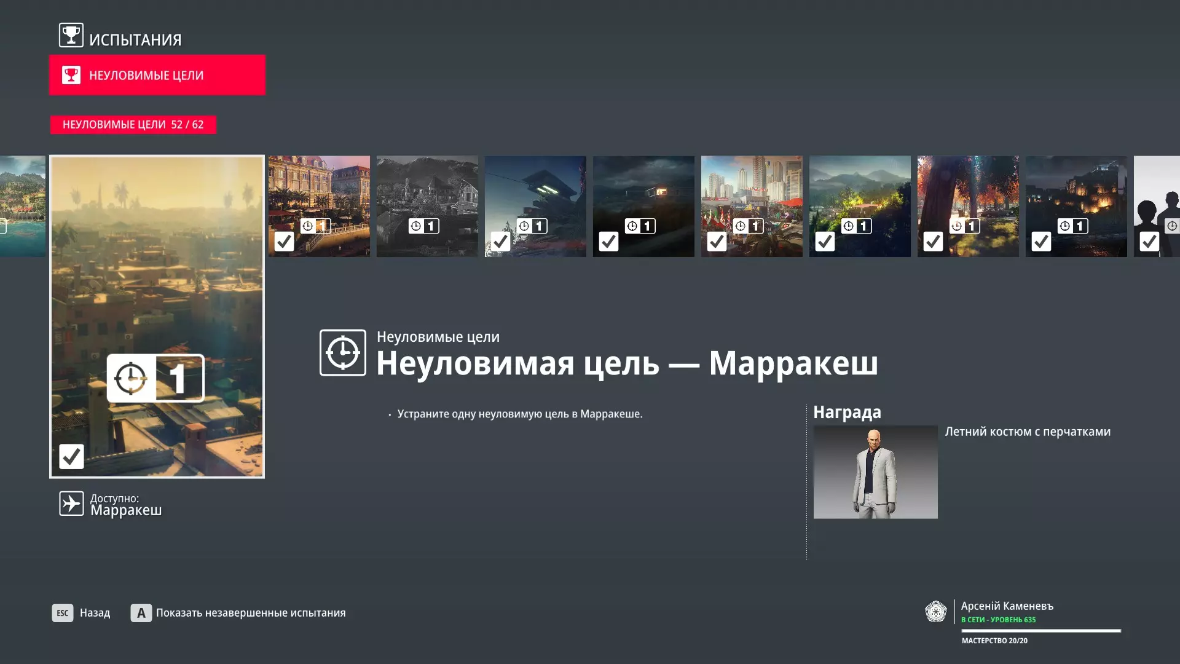Image resolution: width=1180 pixels, height=664 pixels.
Task: Click the summer suit reward image
Action: (875, 472)
